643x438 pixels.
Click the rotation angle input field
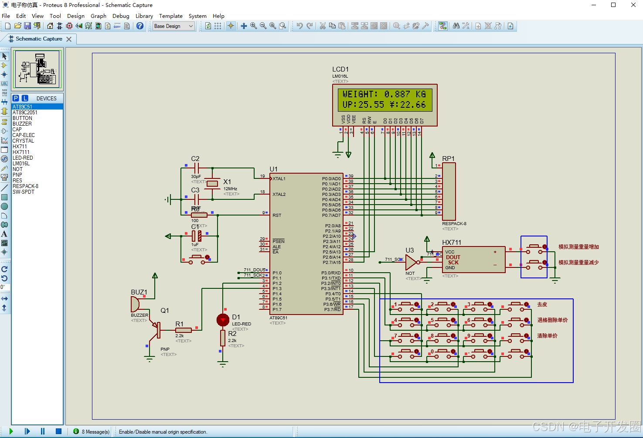coord(4,287)
